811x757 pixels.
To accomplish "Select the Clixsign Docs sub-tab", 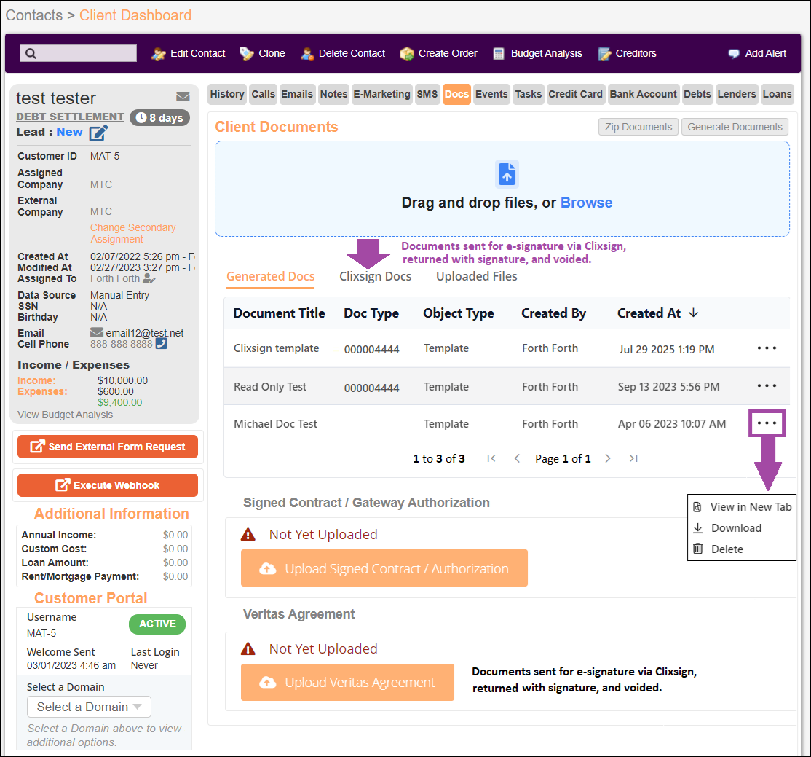I will (375, 276).
